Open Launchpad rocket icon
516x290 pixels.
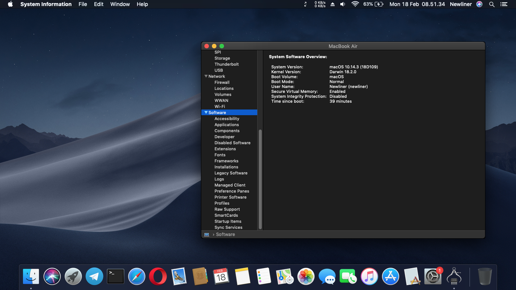[73, 276]
